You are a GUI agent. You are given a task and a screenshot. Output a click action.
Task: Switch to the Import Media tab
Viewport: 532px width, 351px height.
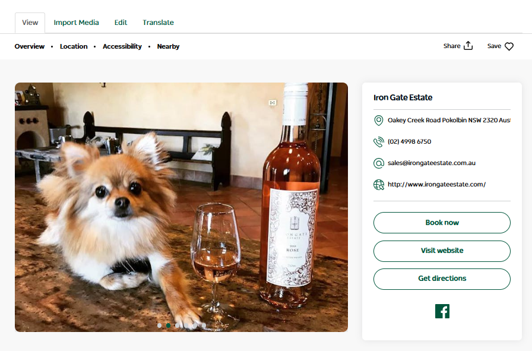(x=76, y=23)
